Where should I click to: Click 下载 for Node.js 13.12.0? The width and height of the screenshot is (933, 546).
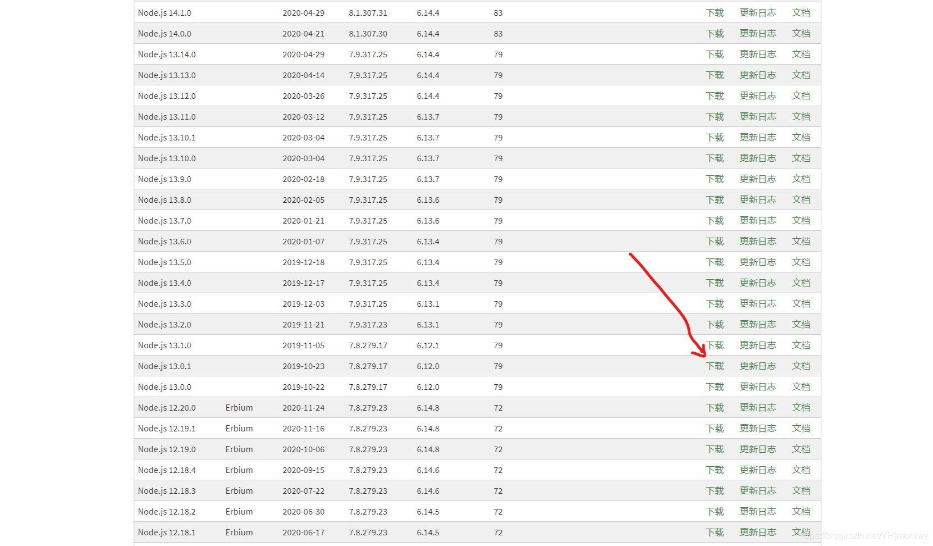click(715, 96)
